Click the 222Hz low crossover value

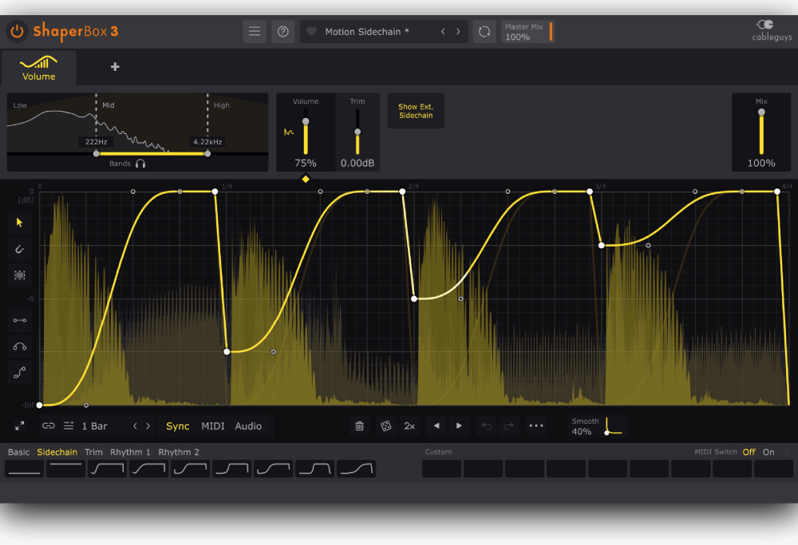coord(97,142)
